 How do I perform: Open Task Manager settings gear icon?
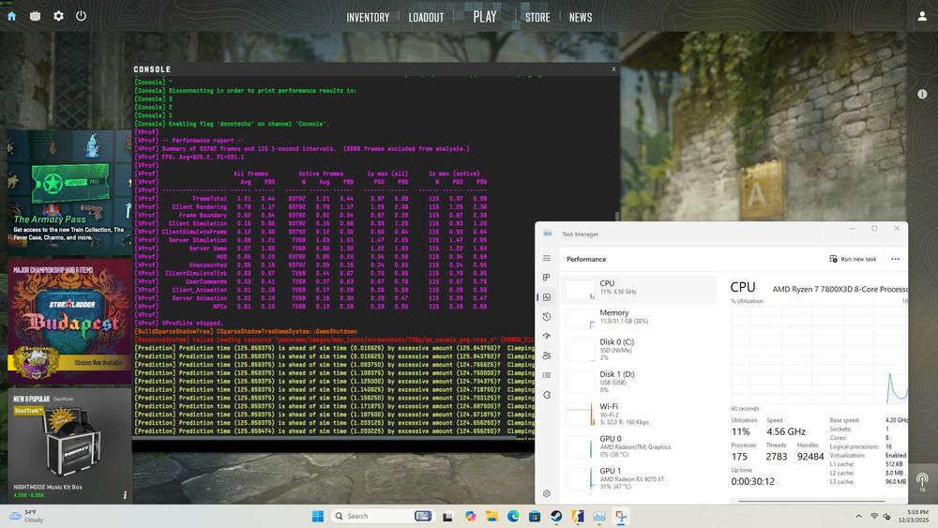tap(547, 493)
